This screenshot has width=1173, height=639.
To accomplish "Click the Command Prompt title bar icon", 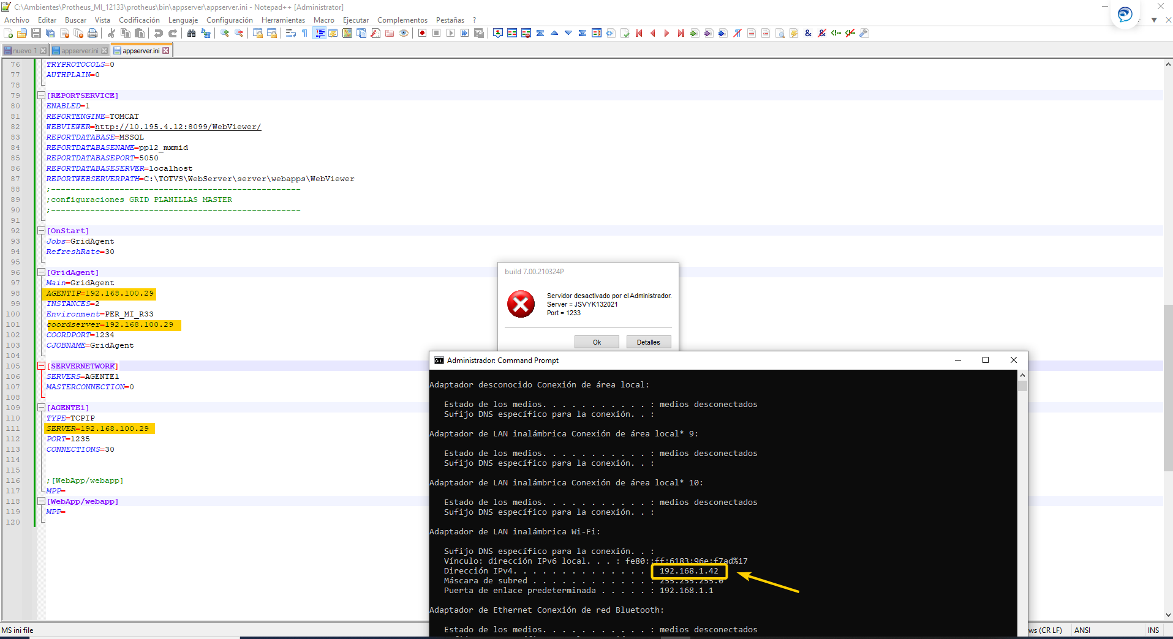I will coord(439,361).
